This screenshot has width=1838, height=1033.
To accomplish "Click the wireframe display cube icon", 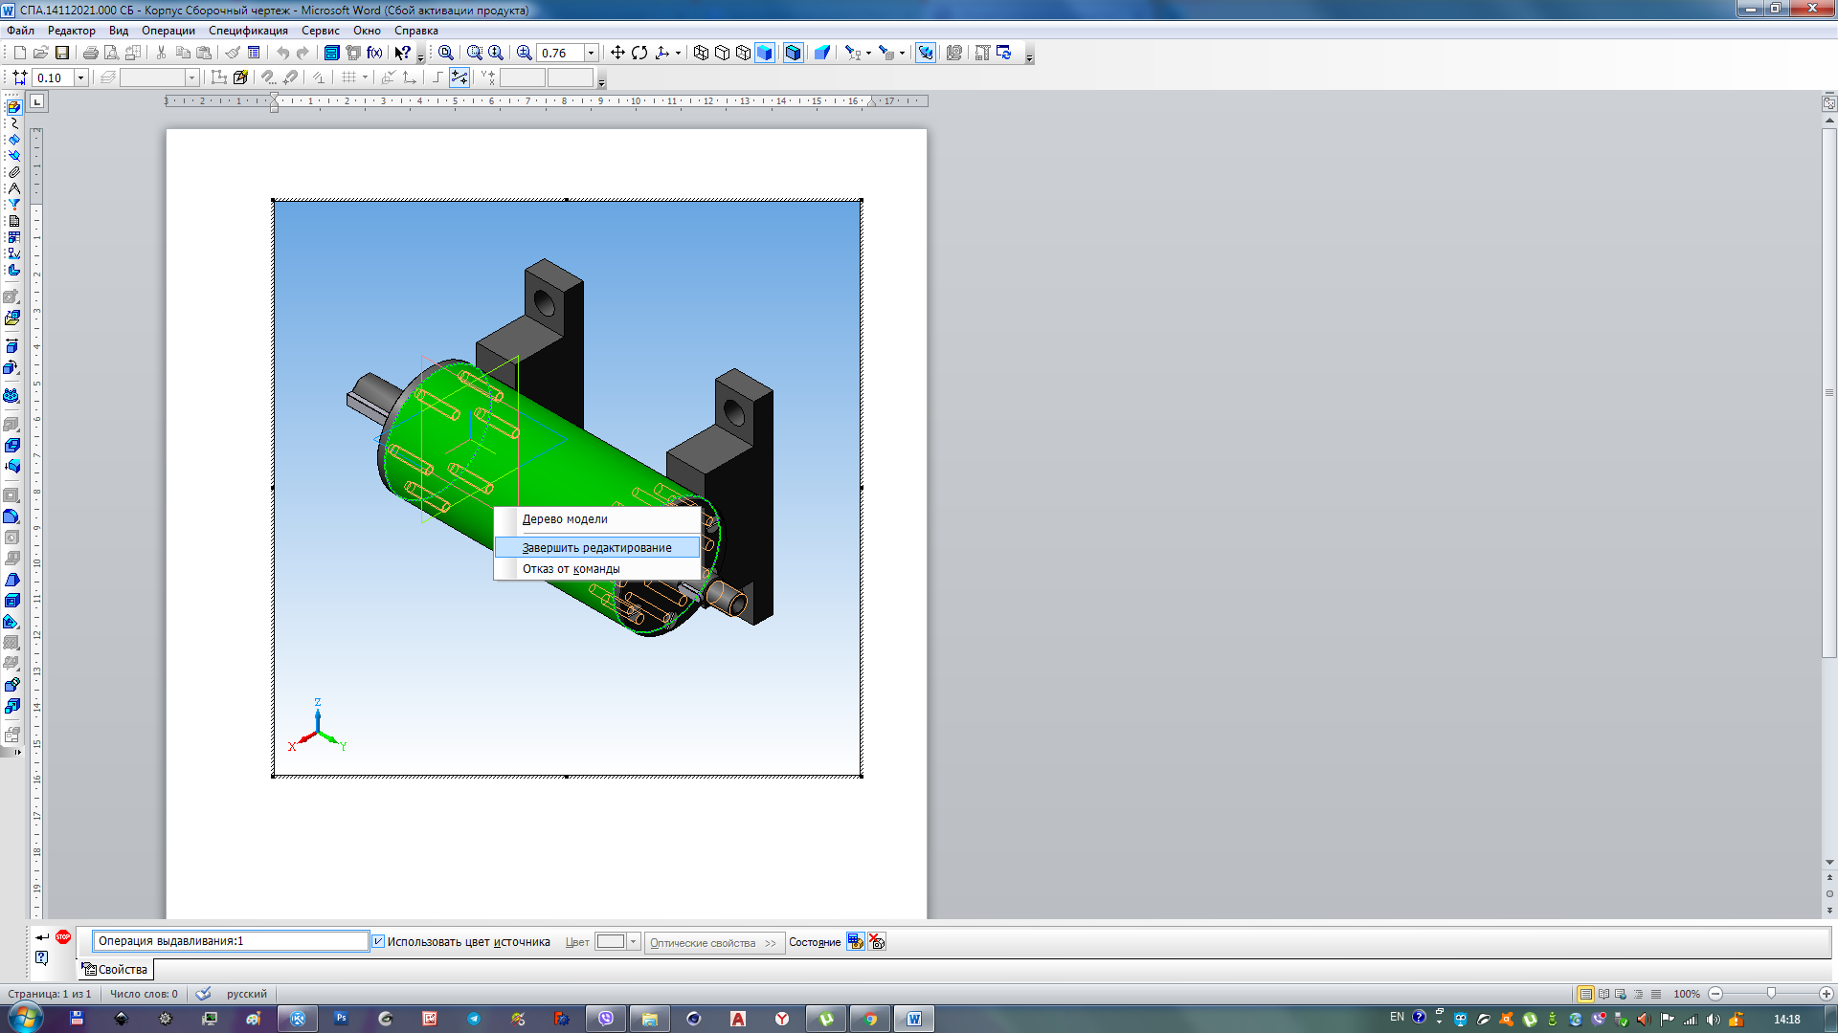I will [701, 53].
